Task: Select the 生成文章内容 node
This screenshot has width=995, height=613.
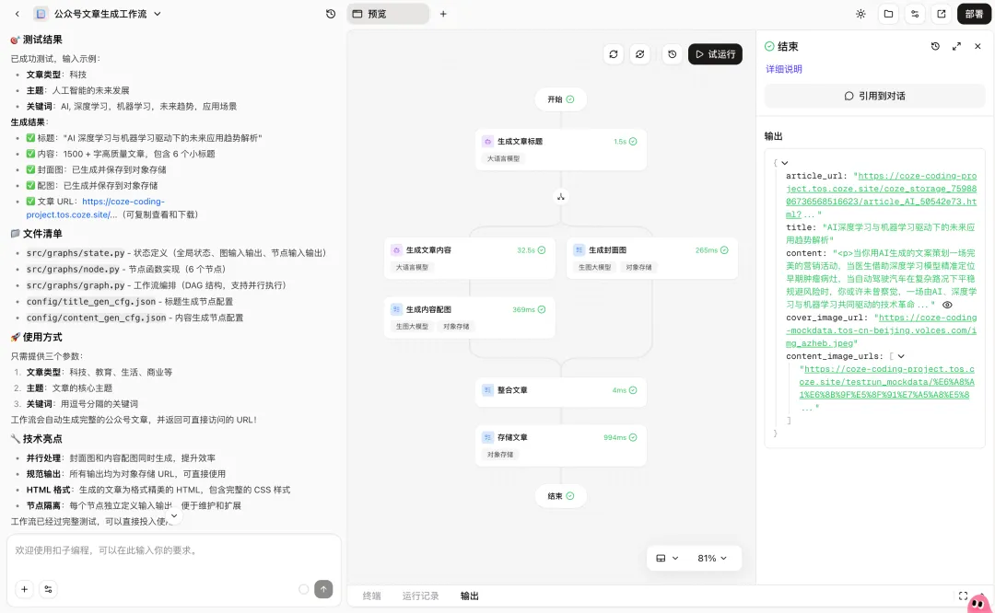Action: (470, 258)
